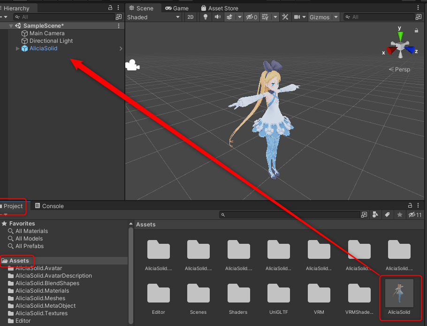Viewport: 427px width, 326px height.
Task: Click the search-by-type icon in Project toolbar
Action: (374, 215)
